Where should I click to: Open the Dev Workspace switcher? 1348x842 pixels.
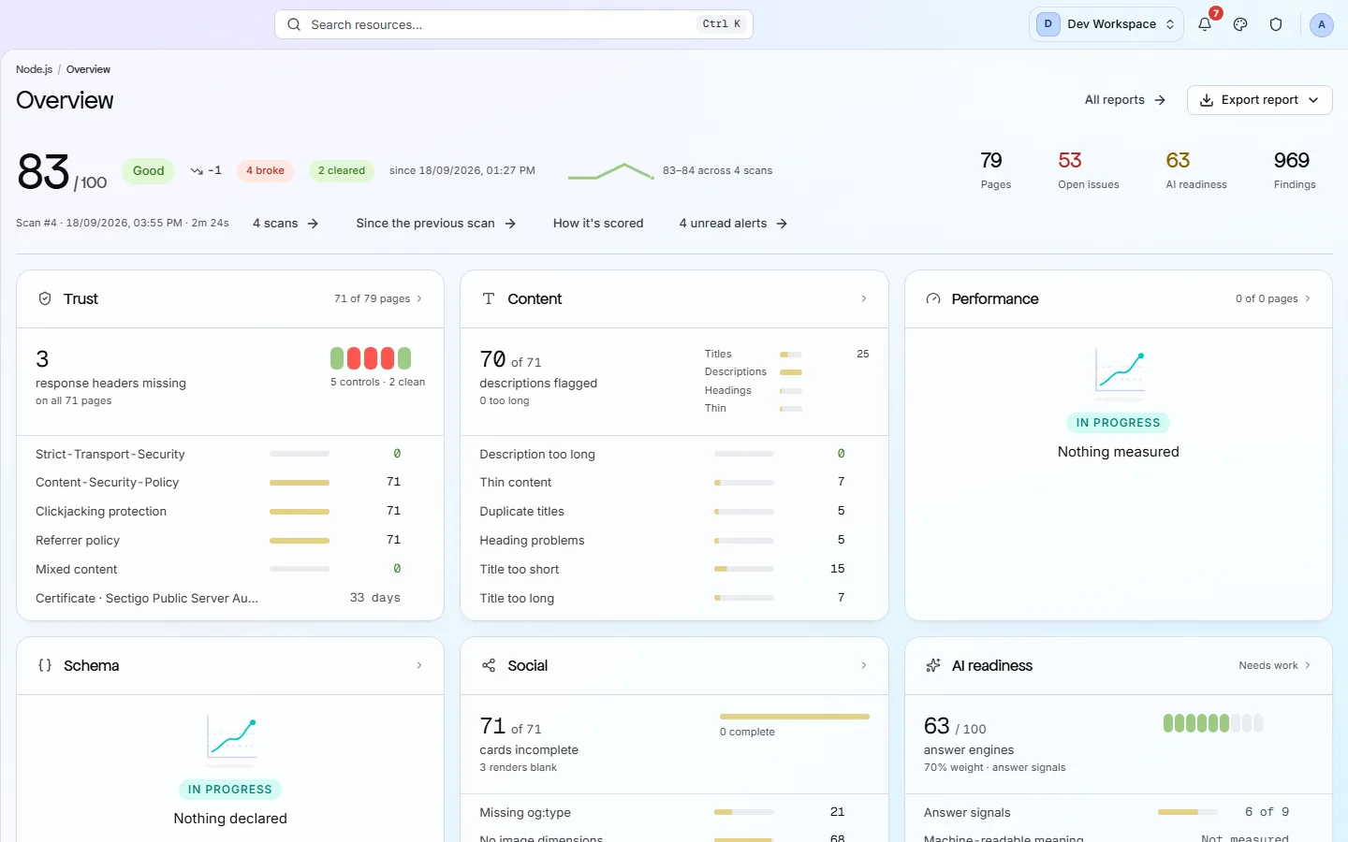tap(1106, 24)
